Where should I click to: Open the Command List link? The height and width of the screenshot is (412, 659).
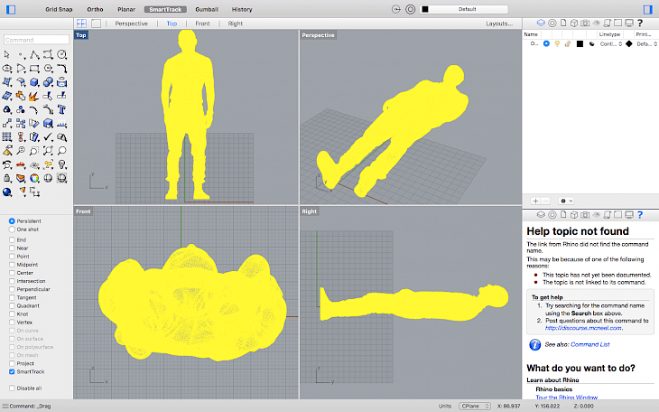(590, 344)
